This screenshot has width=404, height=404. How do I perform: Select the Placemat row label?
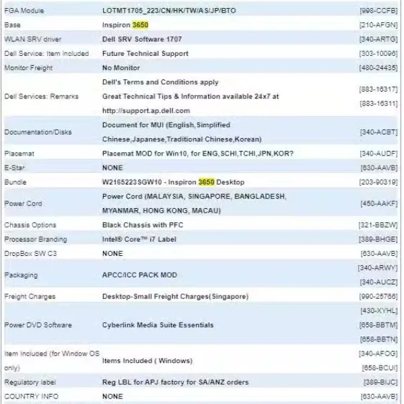pyautogui.click(x=19, y=154)
